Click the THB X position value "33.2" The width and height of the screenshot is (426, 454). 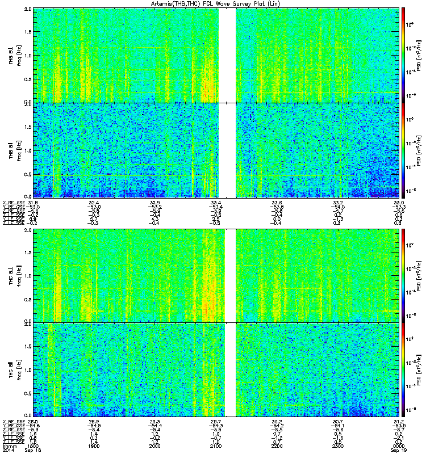338,203
